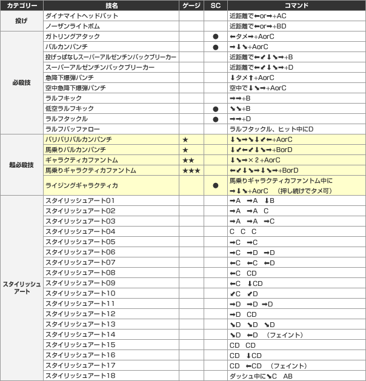366x381 pixels.
Task: Click バリバリバルカンパンチ move name
Action: [79, 139]
